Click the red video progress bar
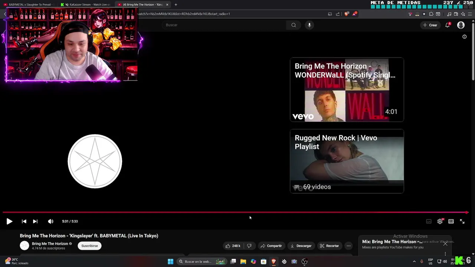This screenshot has width=475, height=267. [235, 212]
